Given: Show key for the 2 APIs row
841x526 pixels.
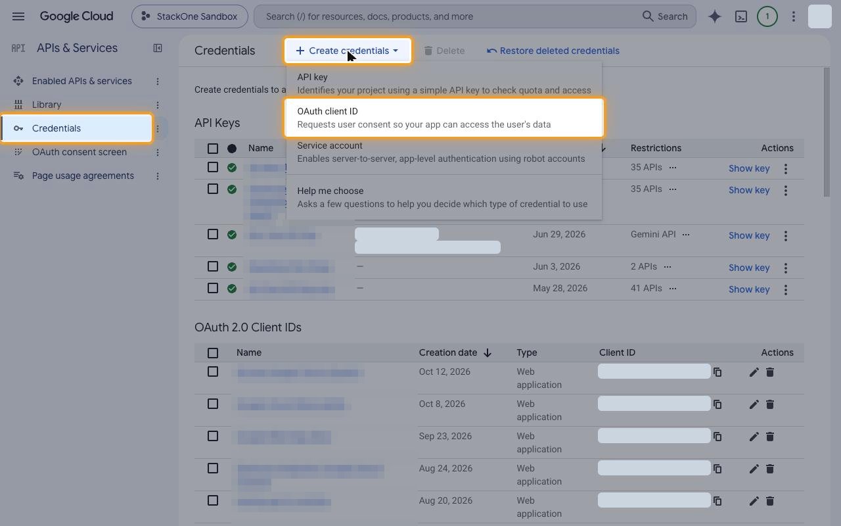Looking at the screenshot, I should (x=749, y=268).
